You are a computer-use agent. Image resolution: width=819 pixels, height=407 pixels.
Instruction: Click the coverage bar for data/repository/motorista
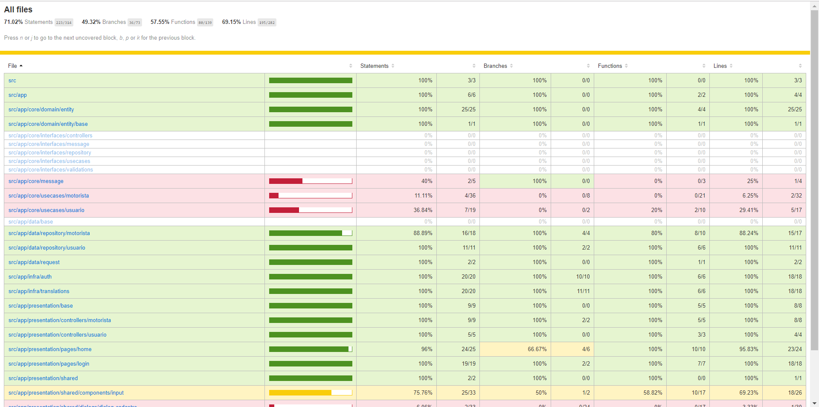[x=311, y=233]
